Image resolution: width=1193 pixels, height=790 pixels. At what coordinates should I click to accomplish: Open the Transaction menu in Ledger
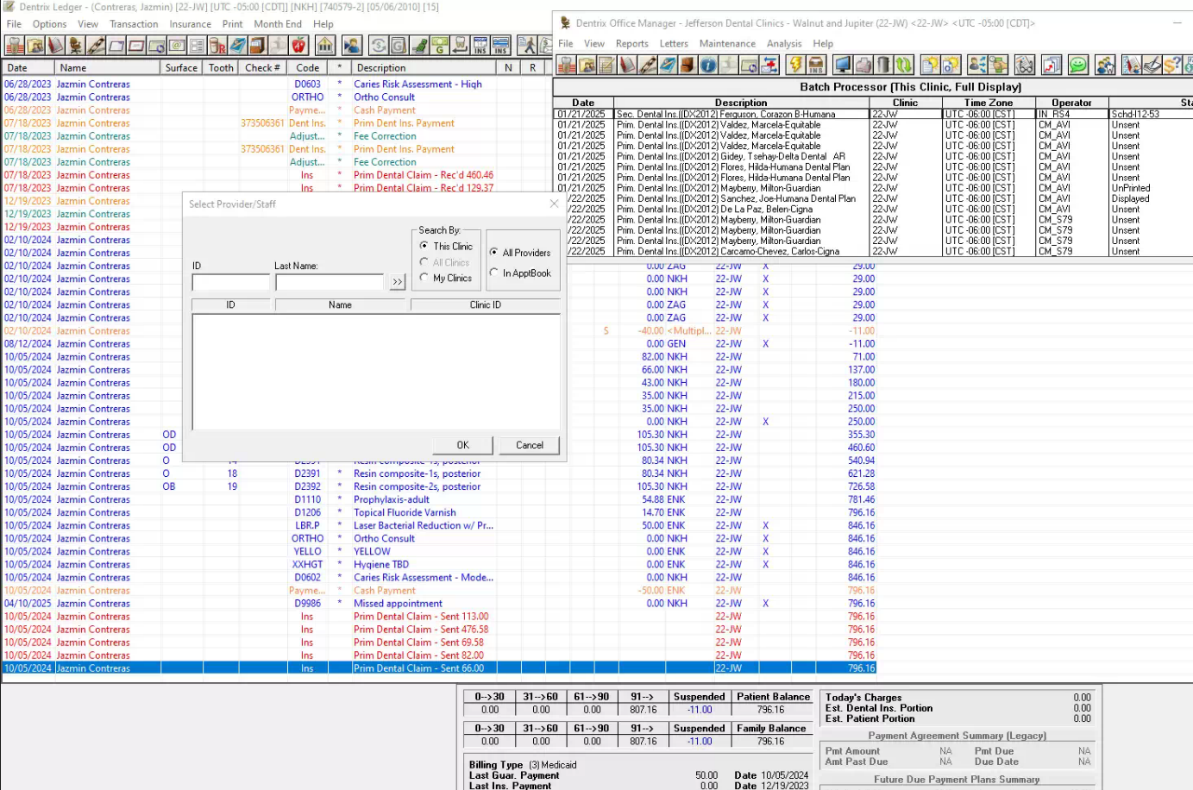134,24
